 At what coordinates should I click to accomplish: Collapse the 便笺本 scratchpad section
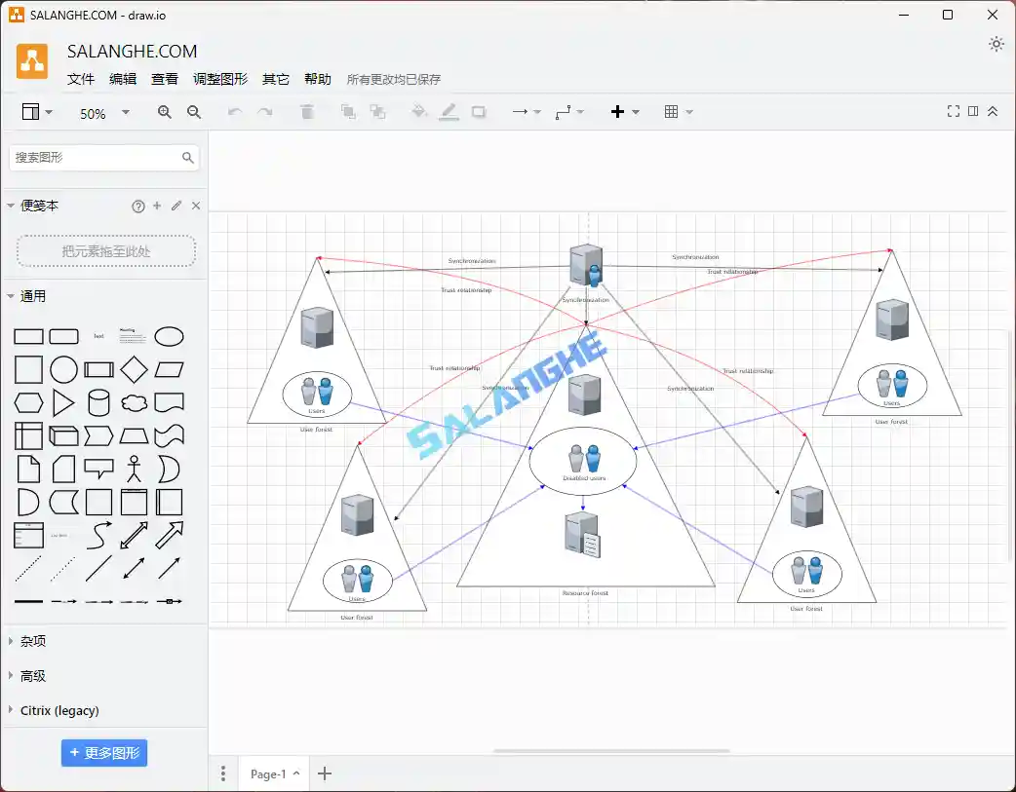13,206
